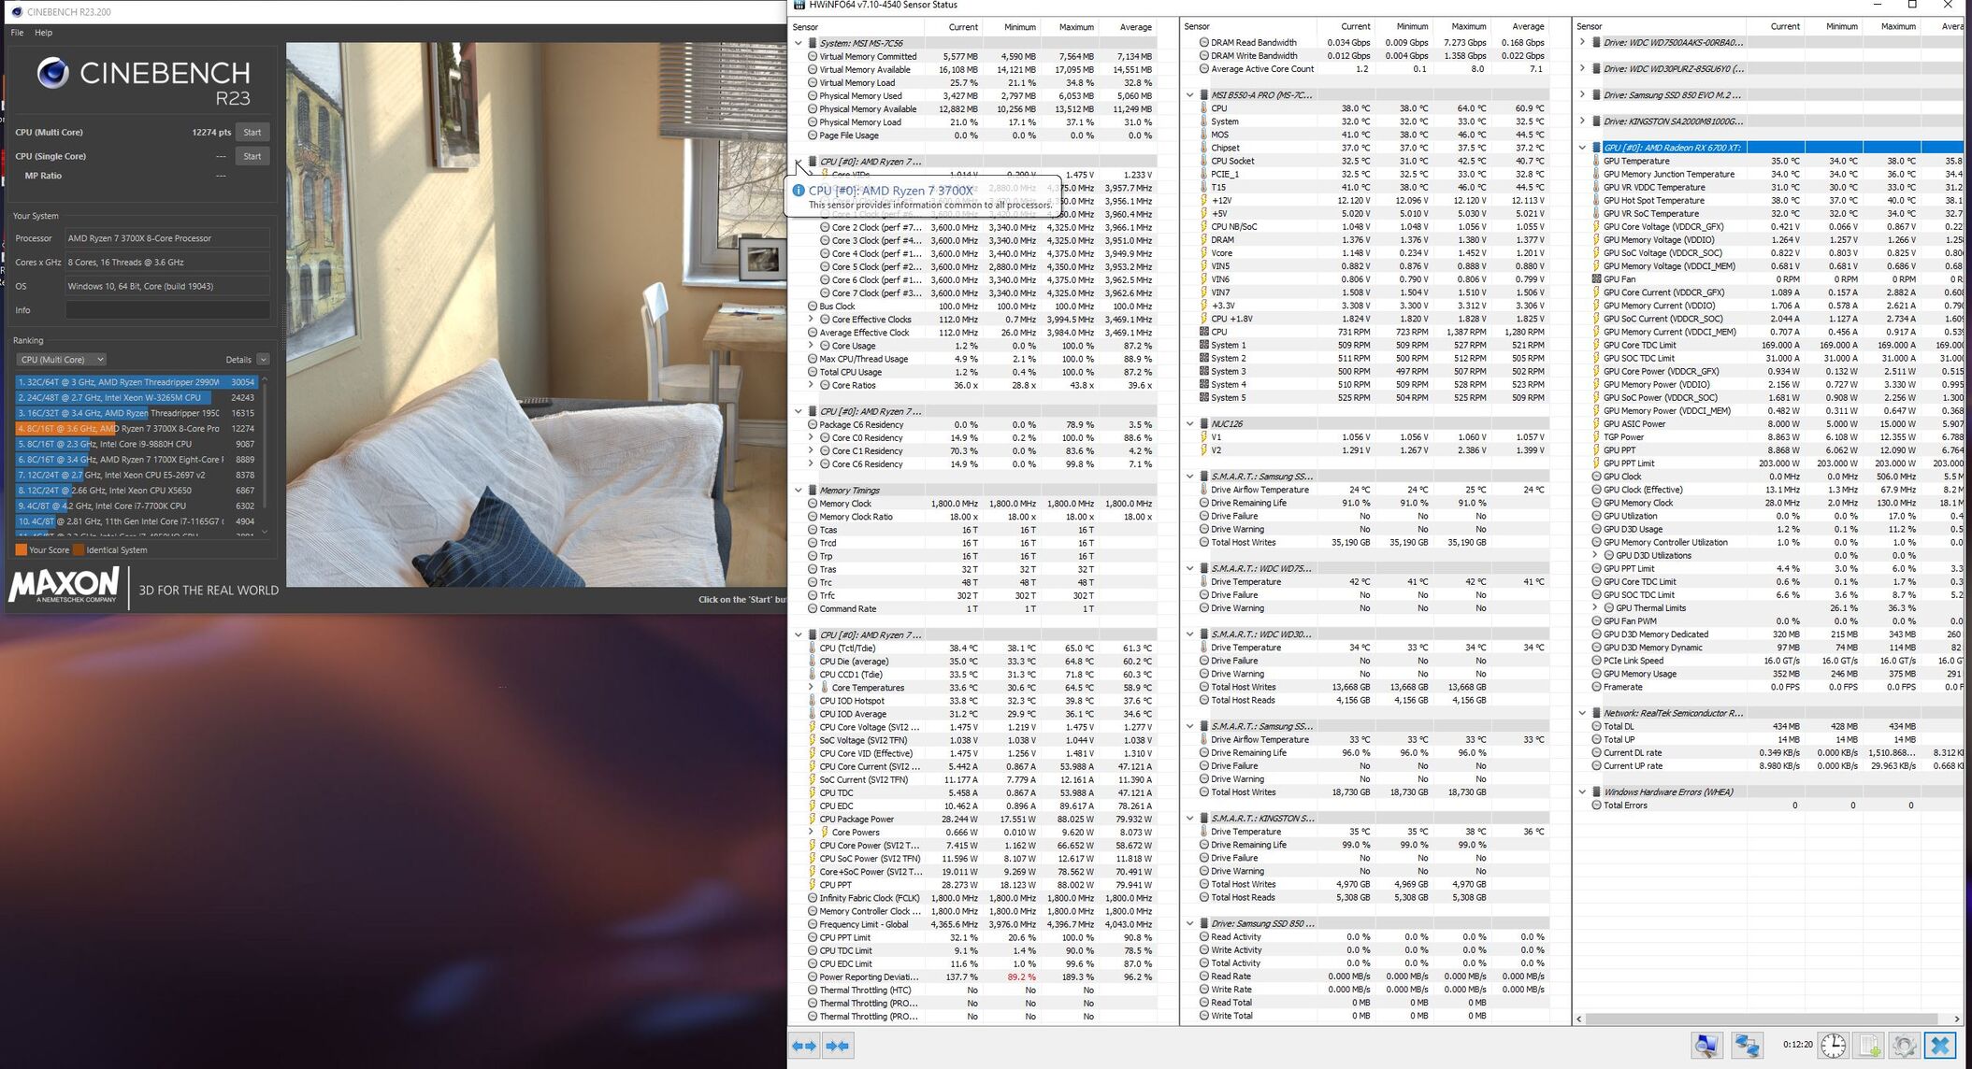Start the CPU Multi Core test

point(252,133)
